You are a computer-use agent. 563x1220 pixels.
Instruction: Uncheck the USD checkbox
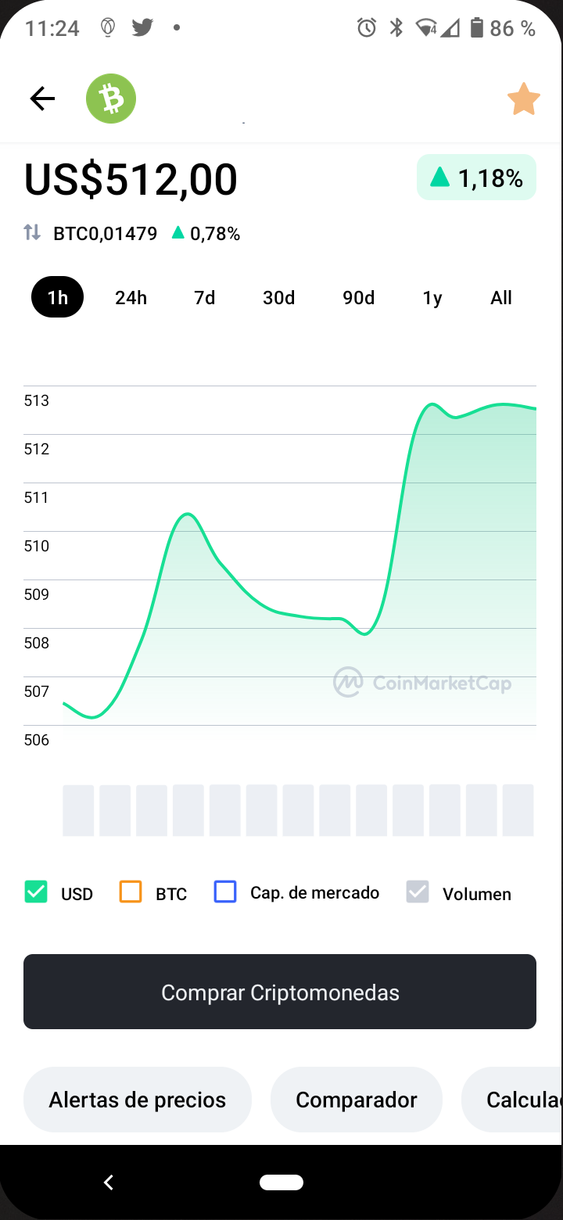click(x=36, y=892)
